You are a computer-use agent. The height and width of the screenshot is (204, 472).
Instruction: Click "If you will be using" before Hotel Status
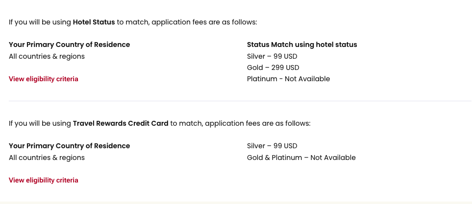pyautogui.click(x=40, y=22)
